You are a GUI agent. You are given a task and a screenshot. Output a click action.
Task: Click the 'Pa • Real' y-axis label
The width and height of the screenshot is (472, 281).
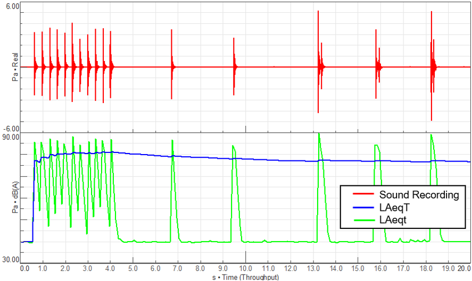pyautogui.click(x=15, y=67)
